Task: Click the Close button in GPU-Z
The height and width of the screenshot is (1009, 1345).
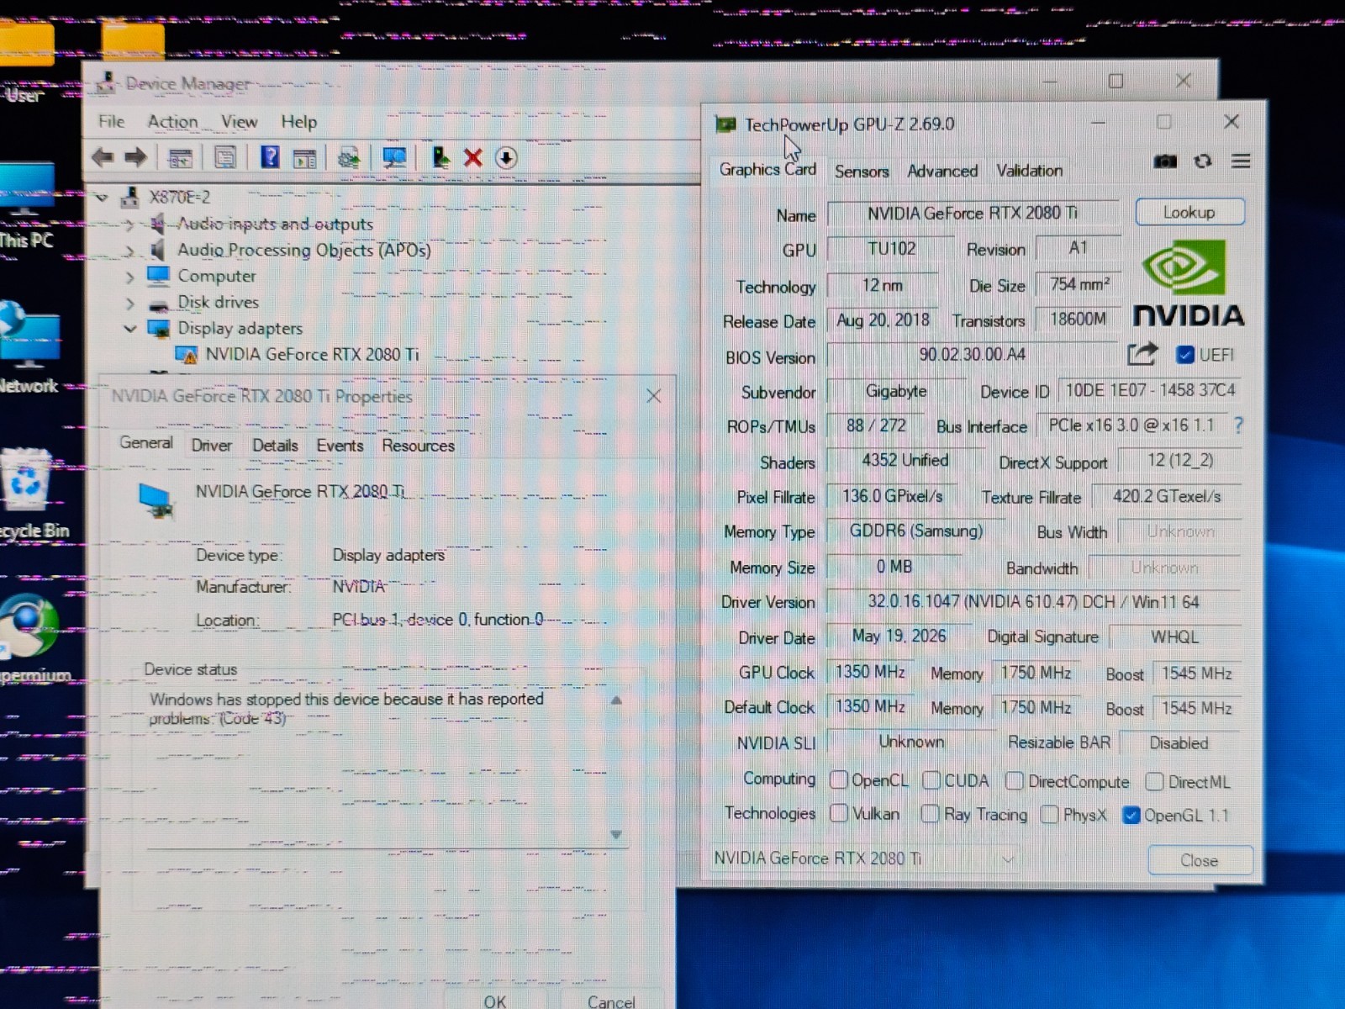Action: pyautogui.click(x=1200, y=860)
